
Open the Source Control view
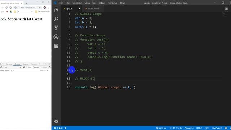pyautogui.click(x=56, y=28)
